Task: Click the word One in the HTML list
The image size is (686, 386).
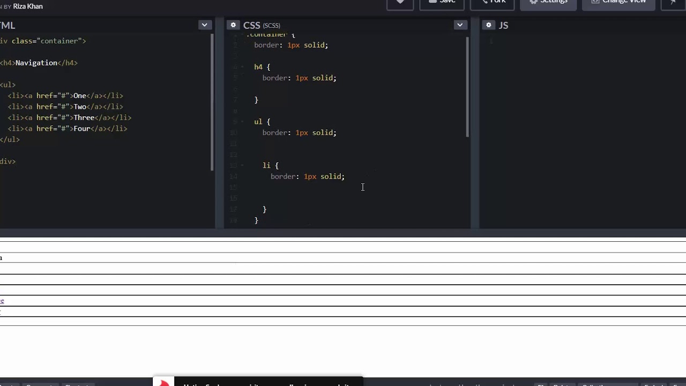Action: point(79,95)
